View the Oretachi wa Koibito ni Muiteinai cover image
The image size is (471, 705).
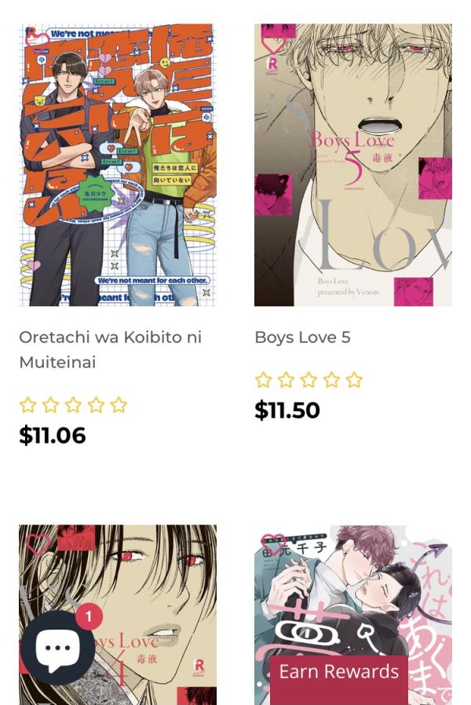click(x=118, y=165)
